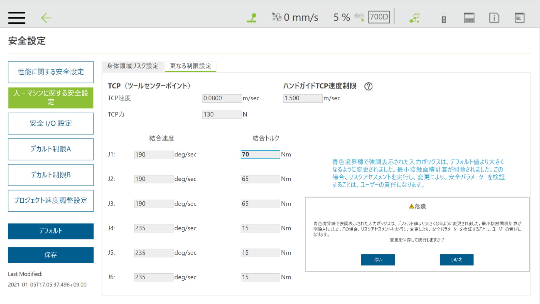Edit J3 joint speed field
This screenshot has height=304, width=540.
coord(154,204)
